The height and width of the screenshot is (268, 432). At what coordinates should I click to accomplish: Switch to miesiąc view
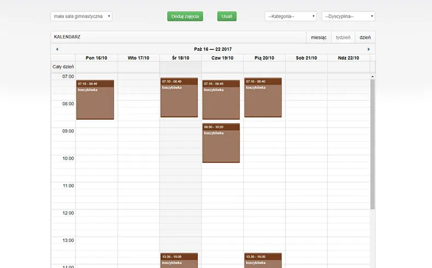(x=318, y=37)
